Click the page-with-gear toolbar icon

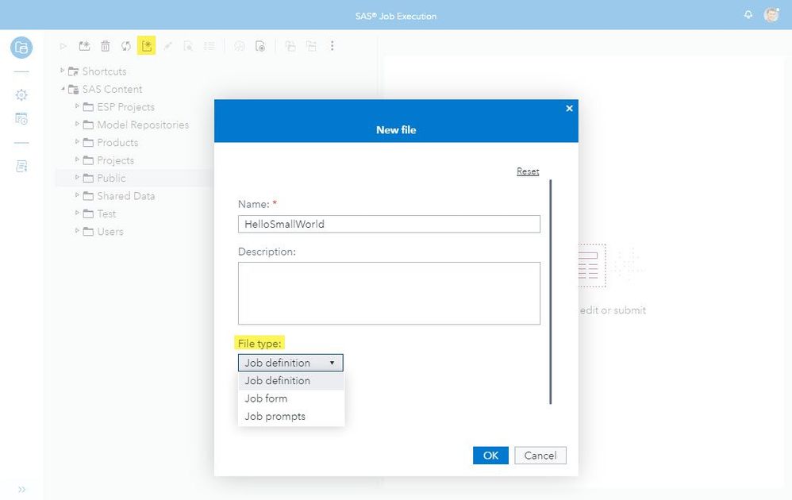pos(260,46)
